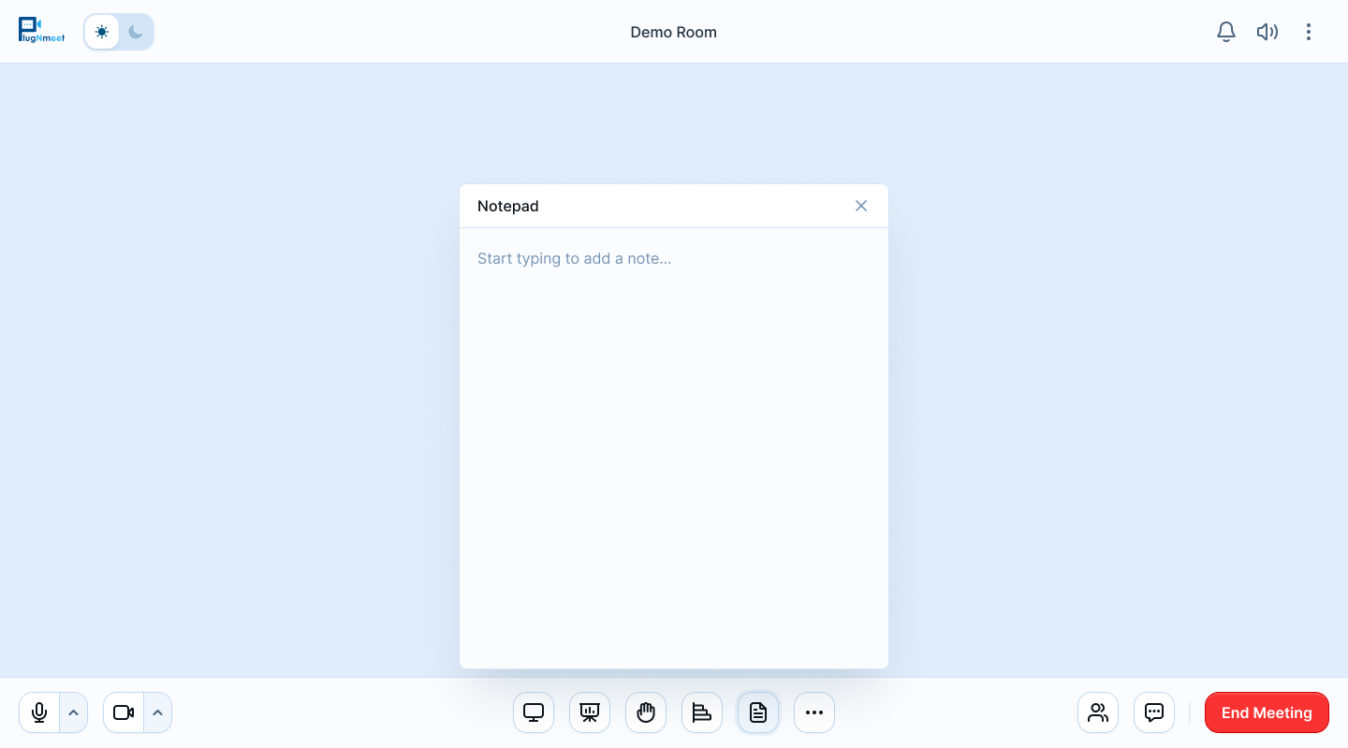Click the PlugNmeet logo
1348x748 pixels.
pos(41,31)
